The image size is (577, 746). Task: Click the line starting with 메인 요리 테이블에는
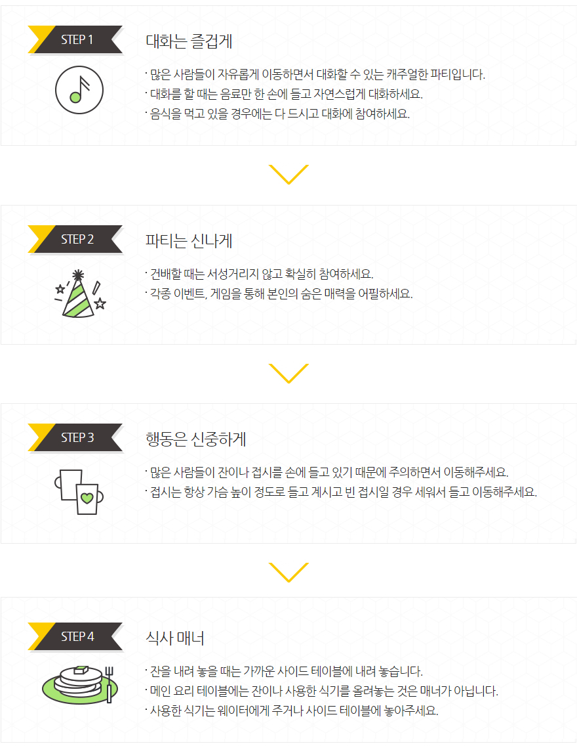coord(321,691)
